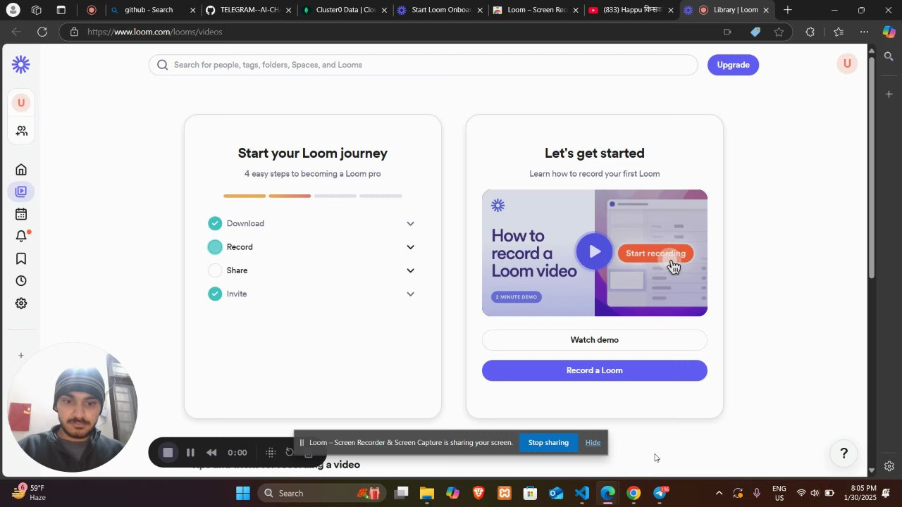Open the browser three-dots menu
The width and height of the screenshot is (902, 507).
pos(864,32)
